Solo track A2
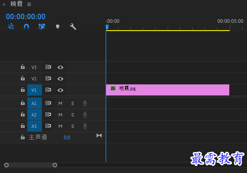Screen dimensions: 247x173 pos(72,115)
